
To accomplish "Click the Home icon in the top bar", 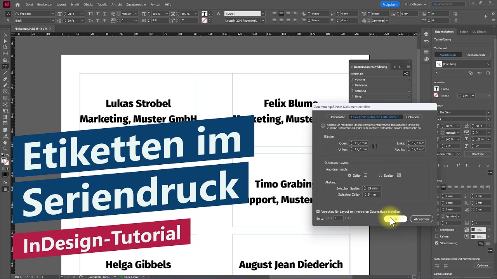I will [x=17, y=4].
